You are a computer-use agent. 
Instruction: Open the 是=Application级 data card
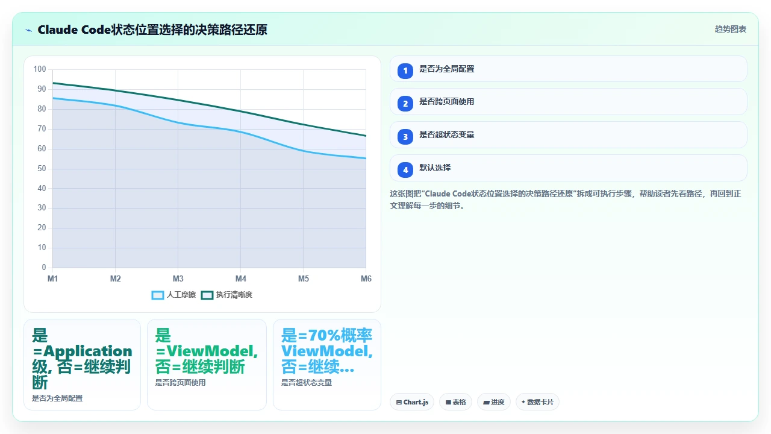click(x=82, y=365)
